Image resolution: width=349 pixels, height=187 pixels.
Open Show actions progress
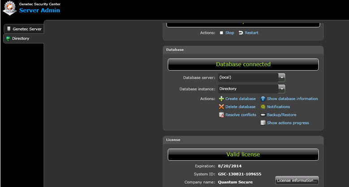click(x=287, y=123)
